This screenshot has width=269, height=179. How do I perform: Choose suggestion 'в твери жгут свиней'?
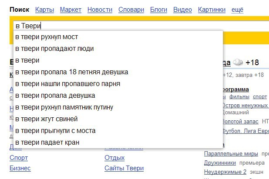click(x=47, y=119)
